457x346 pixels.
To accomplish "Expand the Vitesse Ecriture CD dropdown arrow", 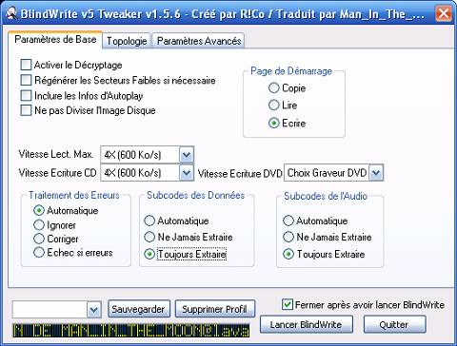I will pos(187,173).
